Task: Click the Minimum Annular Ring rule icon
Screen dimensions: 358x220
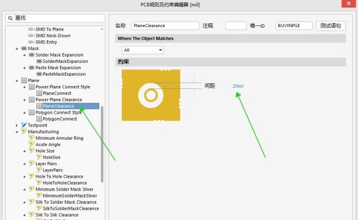Action: click(x=31, y=138)
